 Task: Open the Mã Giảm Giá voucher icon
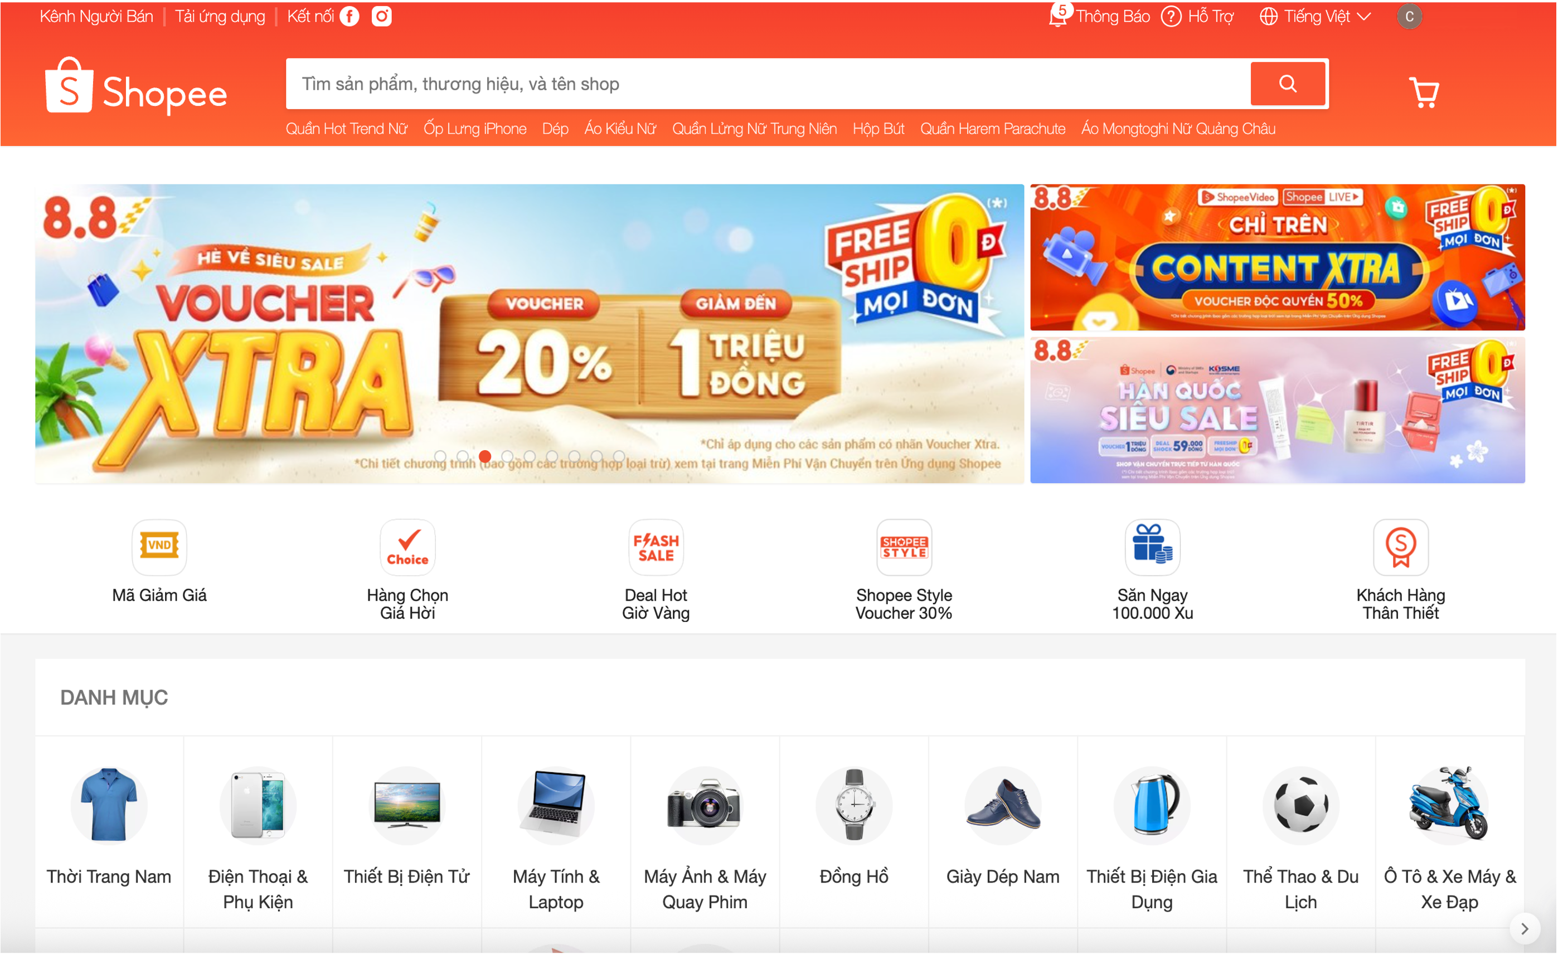(x=159, y=547)
